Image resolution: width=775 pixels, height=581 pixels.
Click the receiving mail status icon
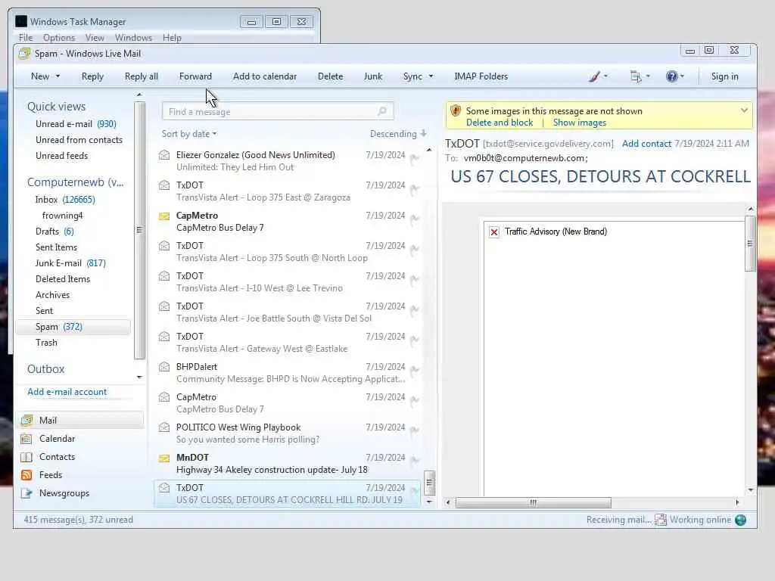(660, 520)
